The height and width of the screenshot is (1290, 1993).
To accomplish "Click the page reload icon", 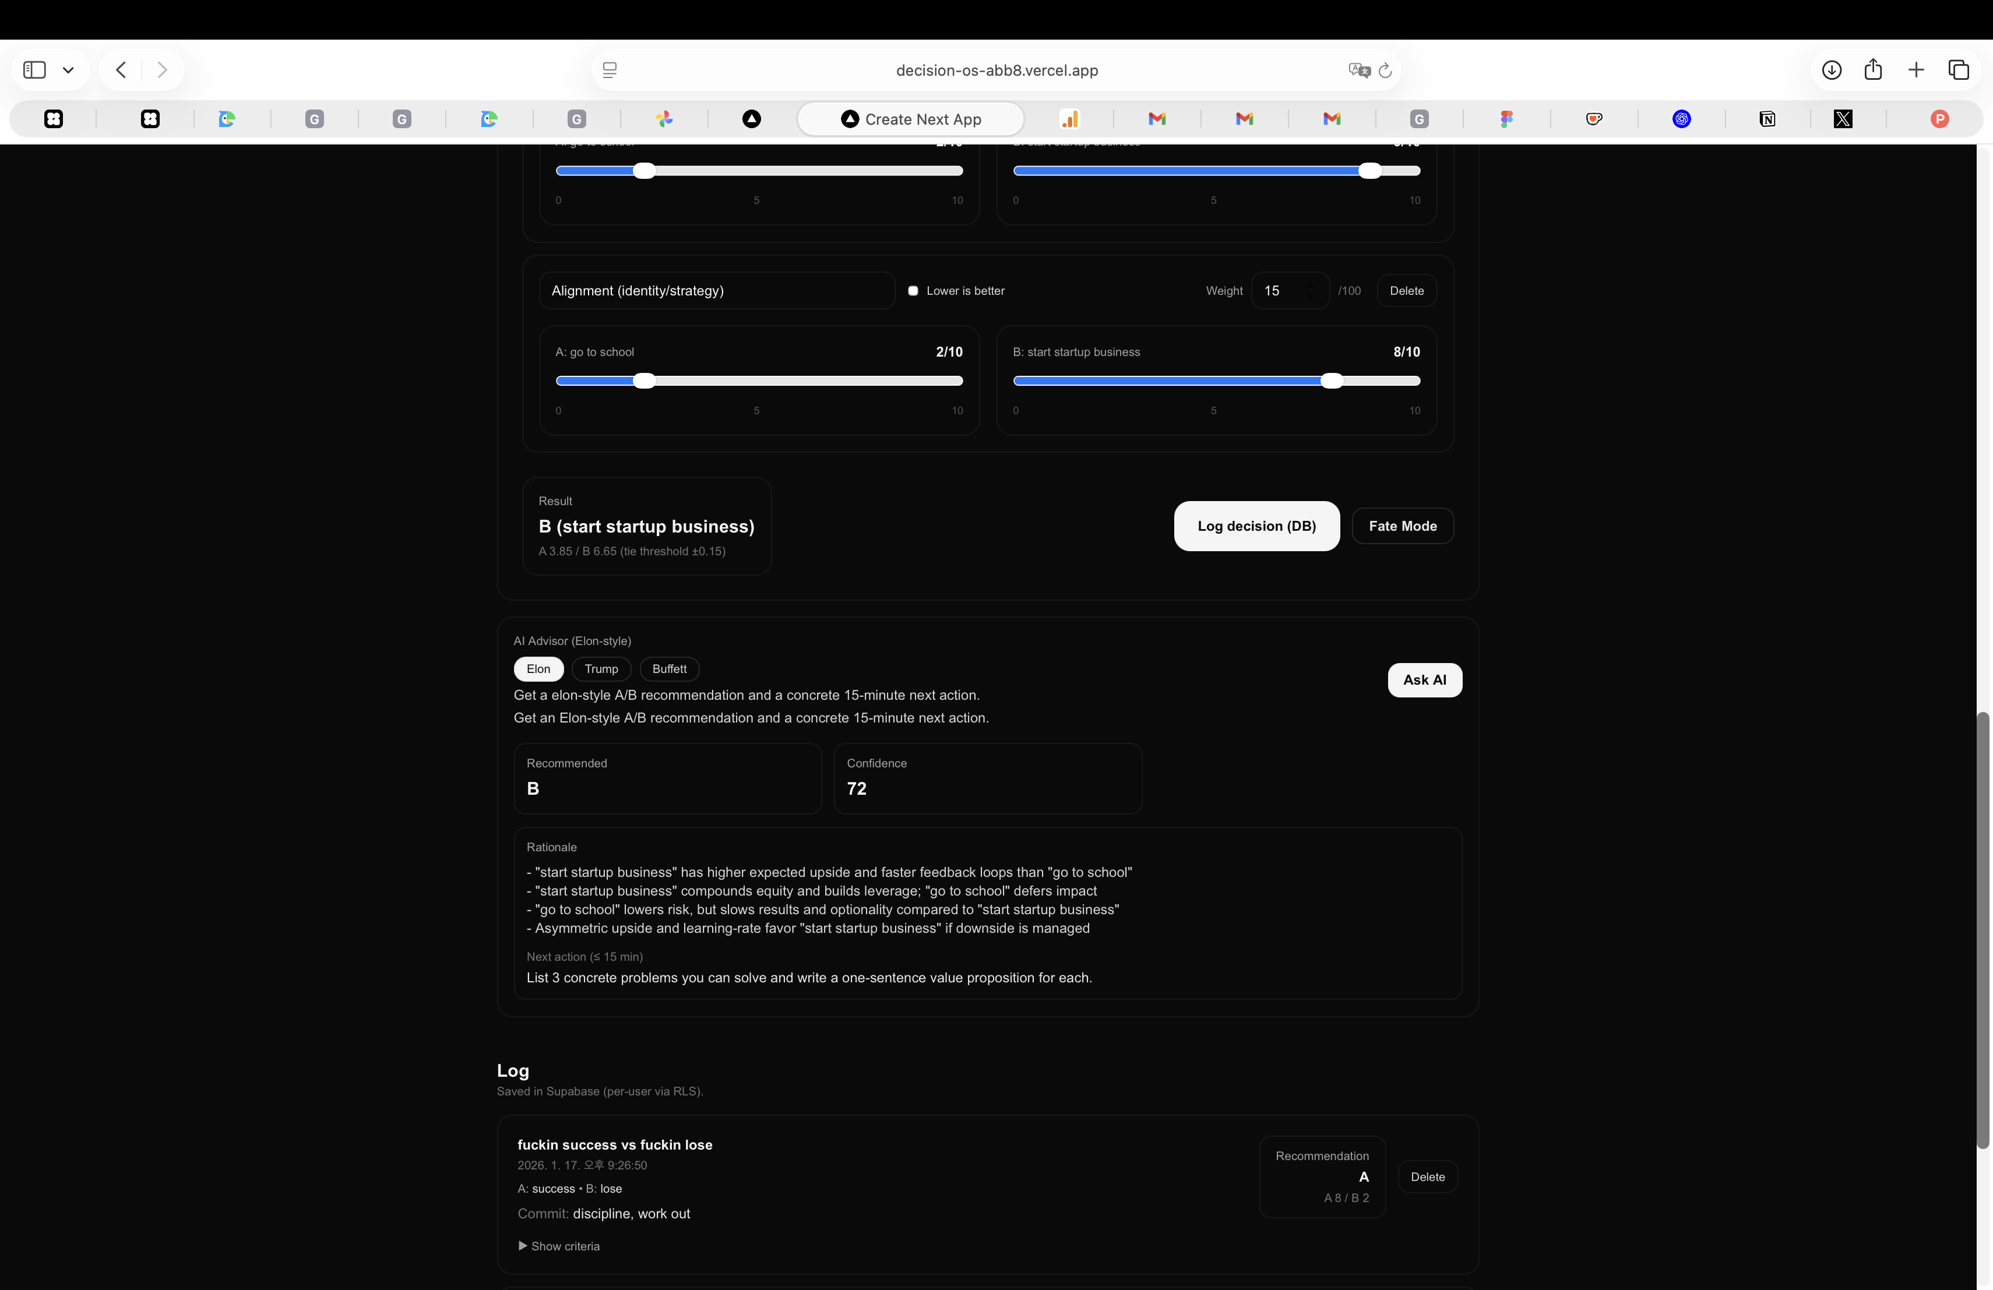I will (1385, 71).
